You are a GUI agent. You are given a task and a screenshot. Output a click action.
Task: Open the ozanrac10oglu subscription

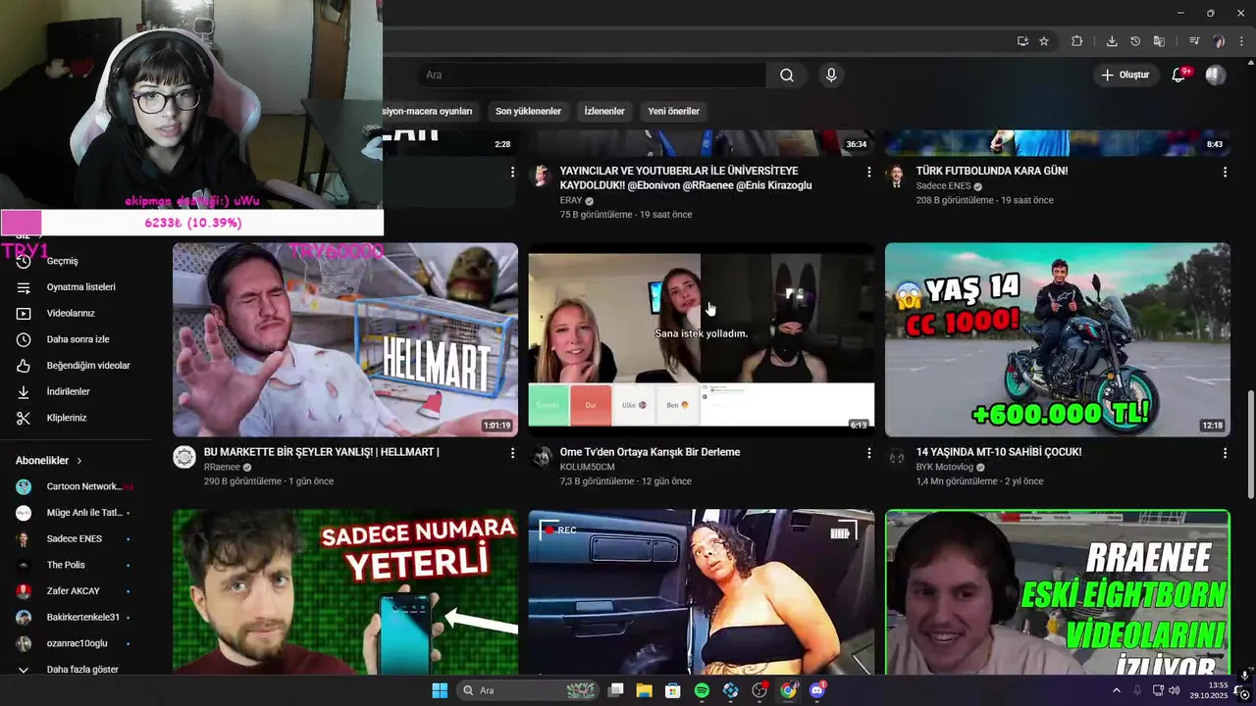(x=77, y=643)
